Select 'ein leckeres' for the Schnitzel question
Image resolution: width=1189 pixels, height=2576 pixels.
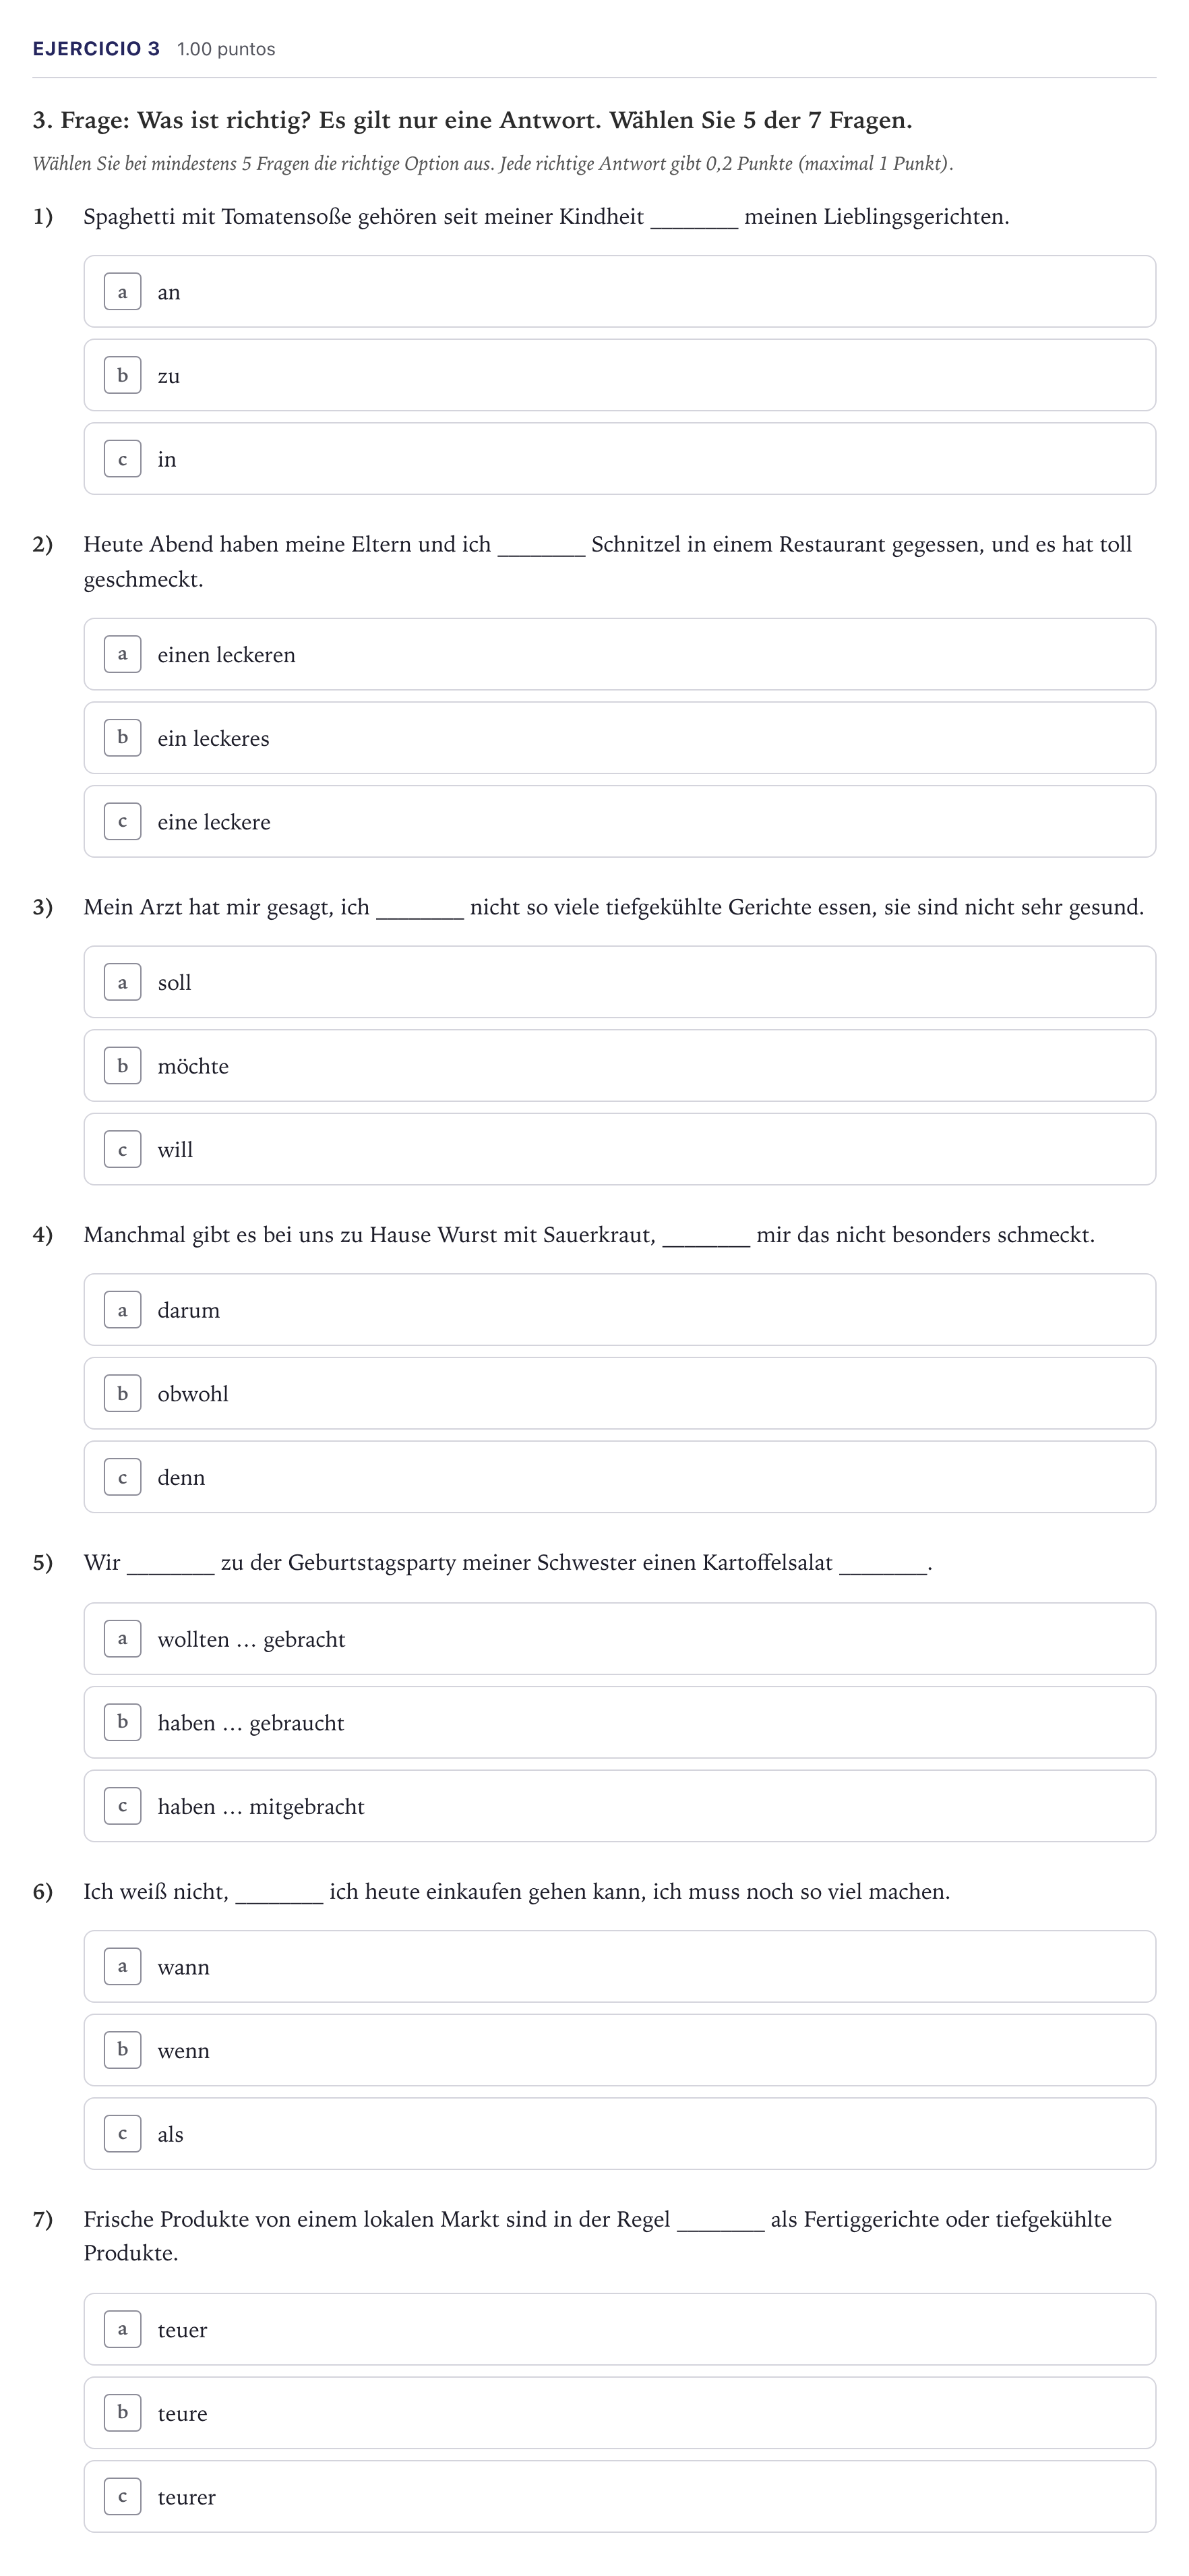point(619,738)
